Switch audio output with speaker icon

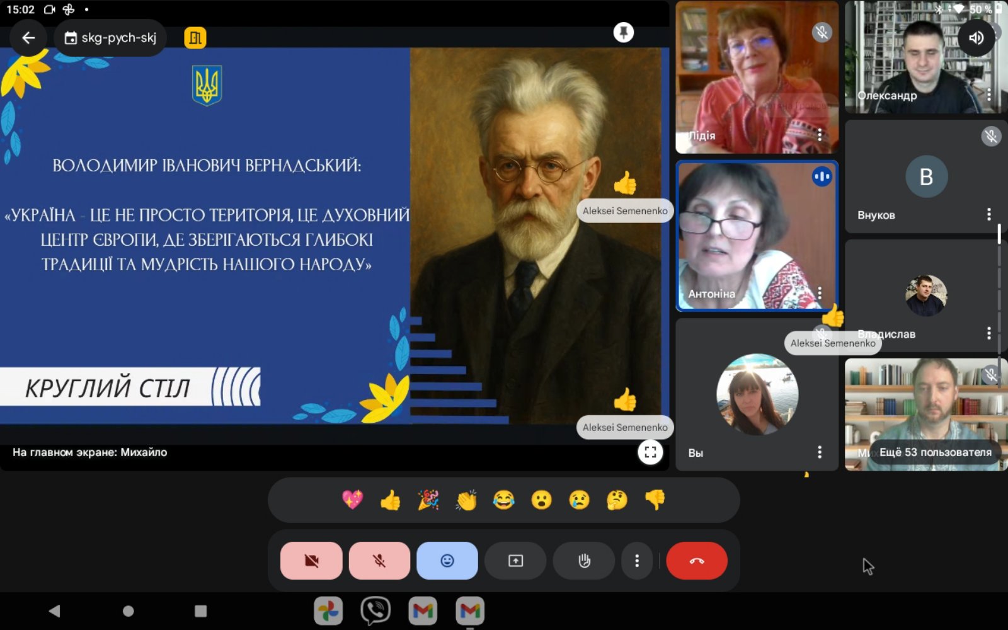click(976, 38)
